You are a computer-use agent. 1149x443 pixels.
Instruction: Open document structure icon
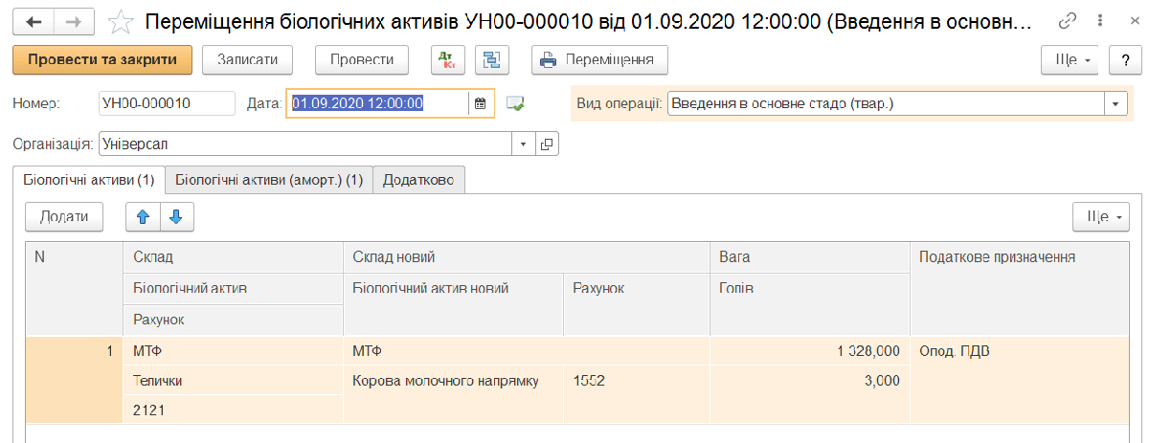pyautogui.click(x=492, y=59)
